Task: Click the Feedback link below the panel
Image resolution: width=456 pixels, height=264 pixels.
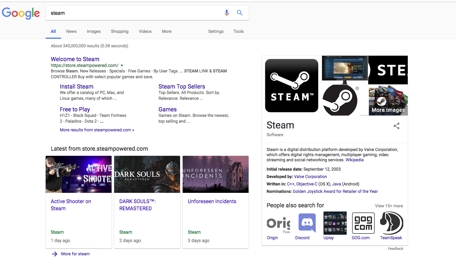Action: pos(396,249)
